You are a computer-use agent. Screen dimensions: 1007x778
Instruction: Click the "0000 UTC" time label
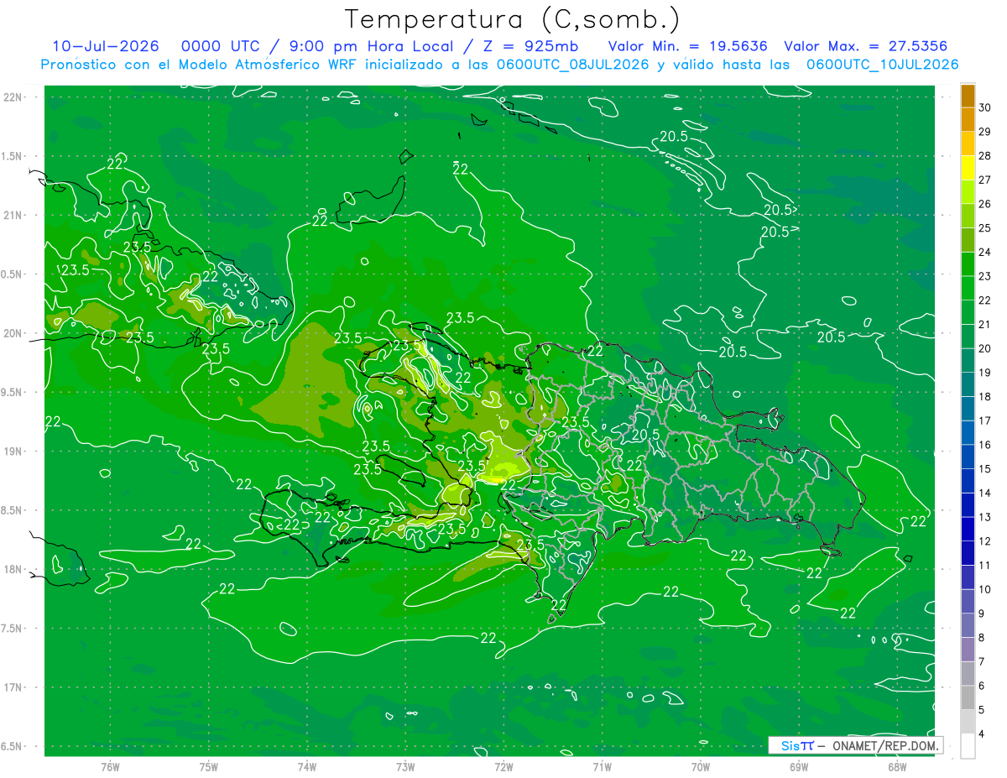[222, 46]
